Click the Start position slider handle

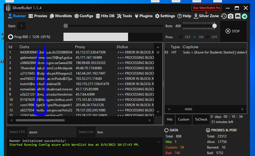tap(66, 26)
